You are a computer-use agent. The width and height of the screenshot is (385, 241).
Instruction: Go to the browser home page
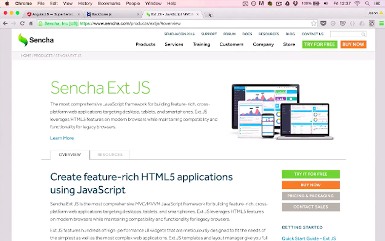tap(31, 23)
